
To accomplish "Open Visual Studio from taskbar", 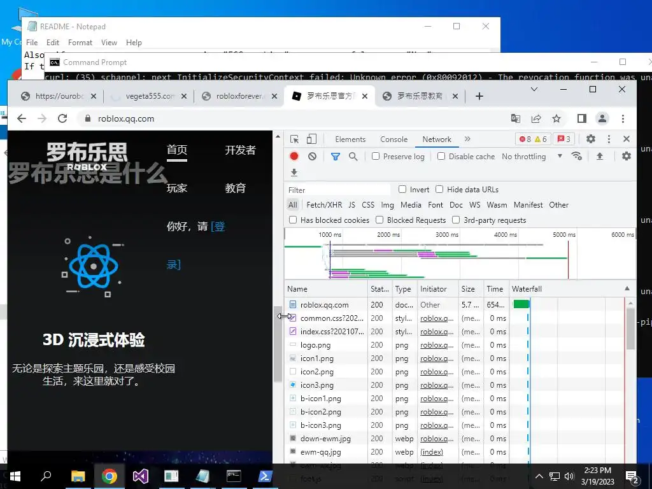I will click(141, 476).
